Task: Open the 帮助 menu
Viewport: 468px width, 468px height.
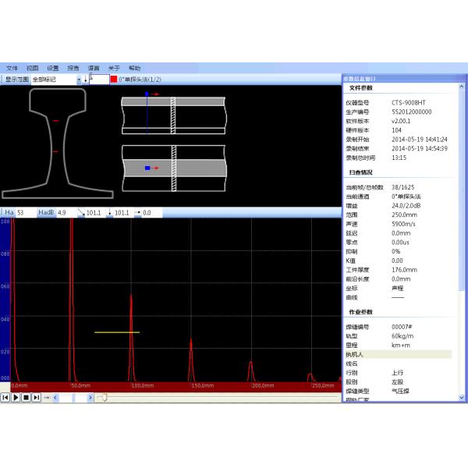Action: coord(134,68)
